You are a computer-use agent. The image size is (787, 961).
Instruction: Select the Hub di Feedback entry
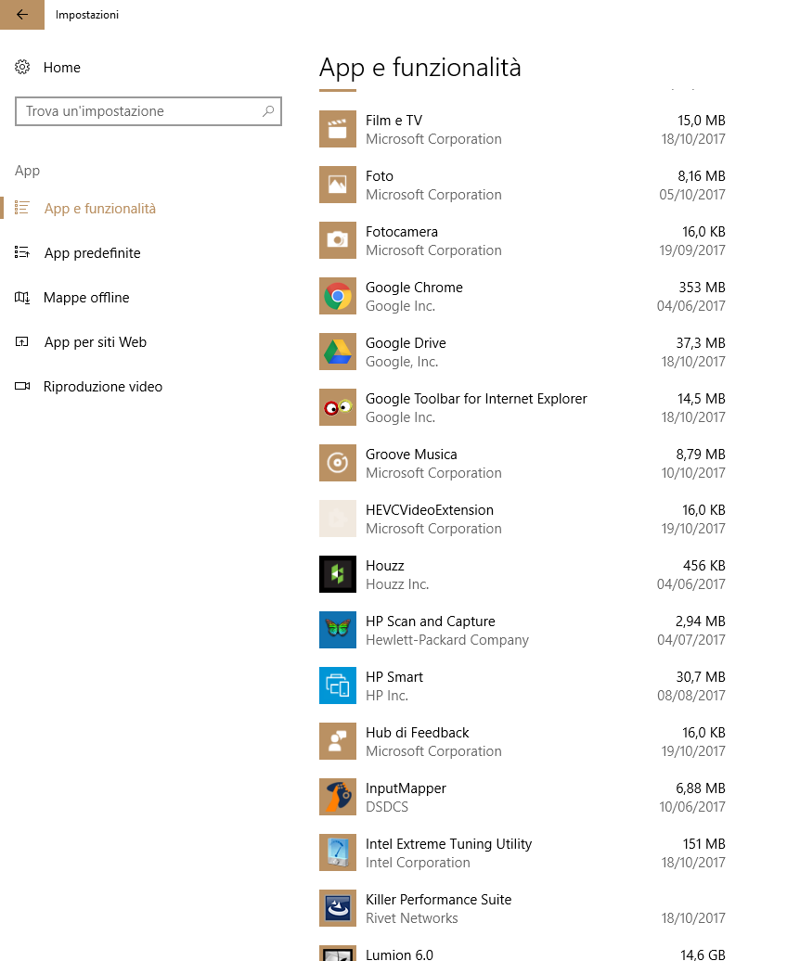tap(522, 741)
